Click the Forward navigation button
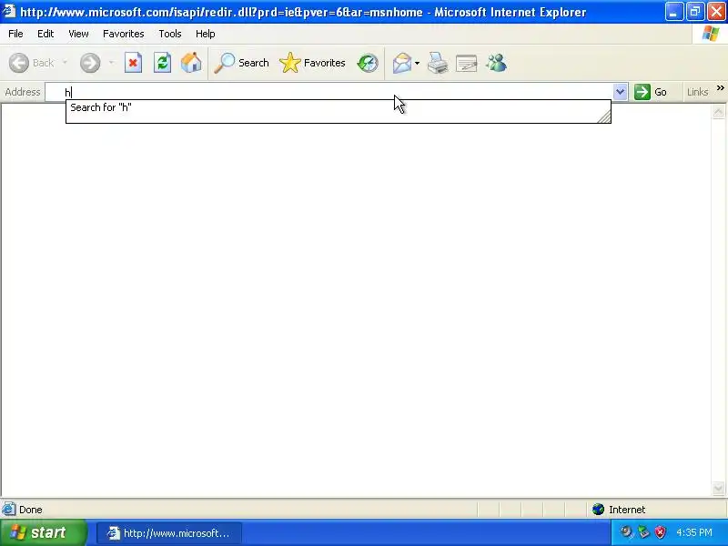 coord(90,63)
